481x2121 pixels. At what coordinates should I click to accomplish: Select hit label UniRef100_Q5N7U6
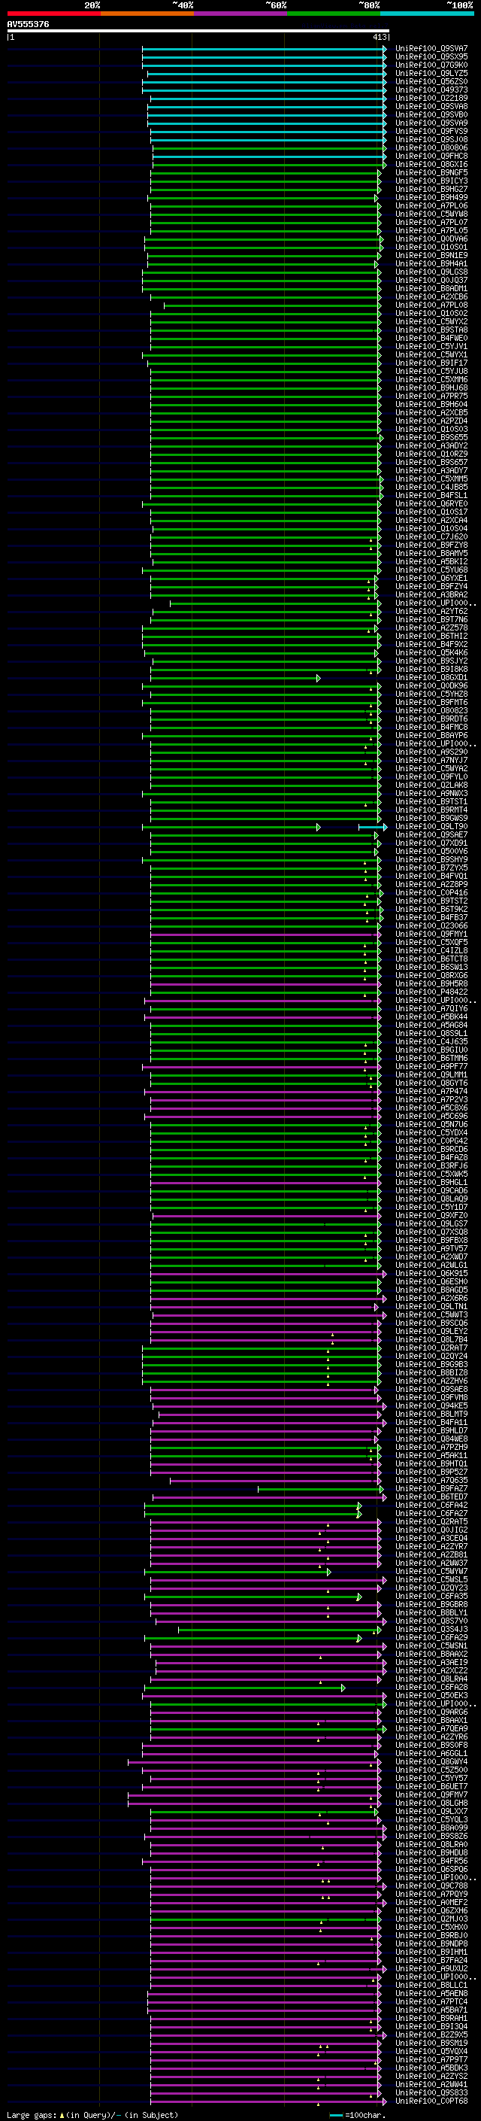click(x=431, y=1125)
